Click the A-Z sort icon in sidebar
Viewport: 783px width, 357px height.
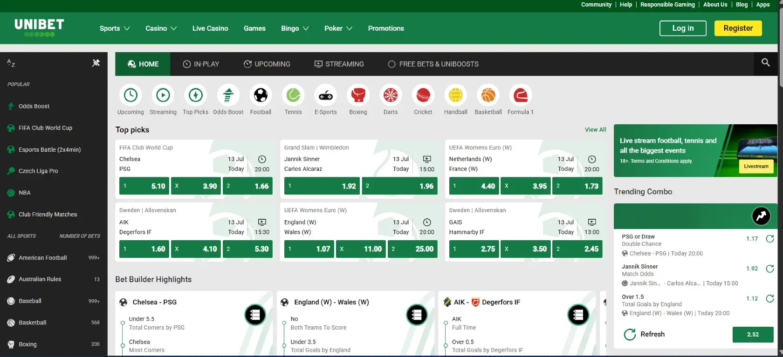[x=11, y=63]
